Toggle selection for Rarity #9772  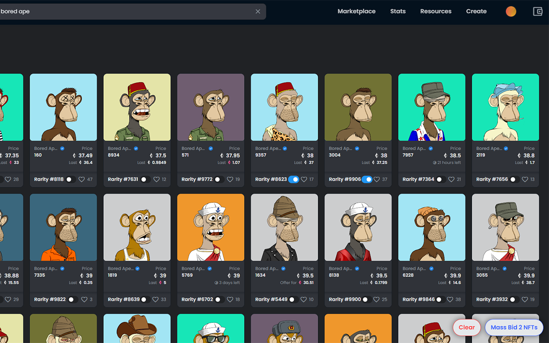[x=219, y=179]
